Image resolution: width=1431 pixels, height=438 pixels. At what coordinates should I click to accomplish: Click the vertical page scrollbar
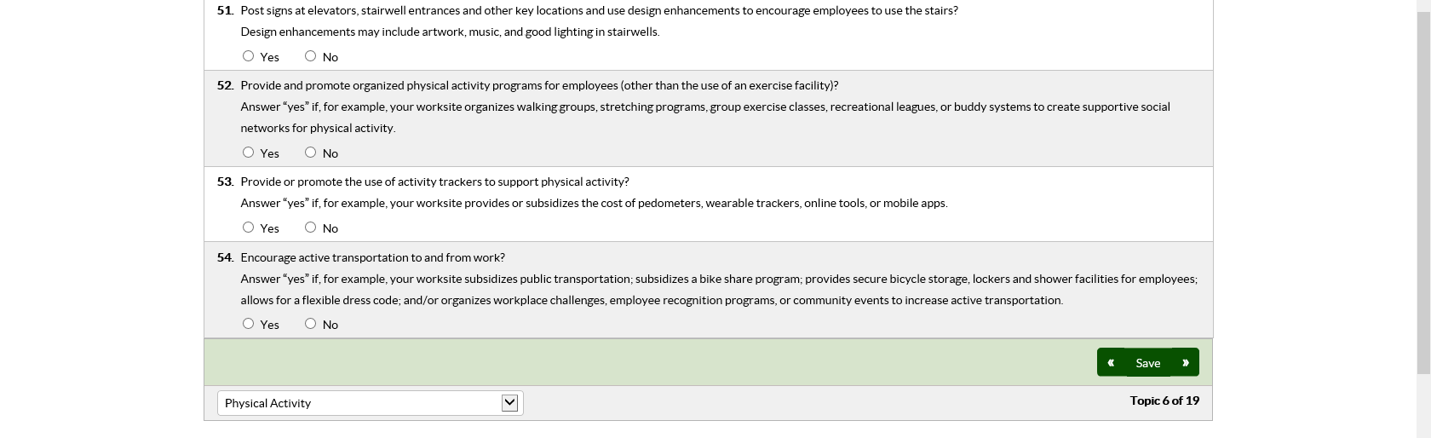pyautogui.click(x=1423, y=187)
